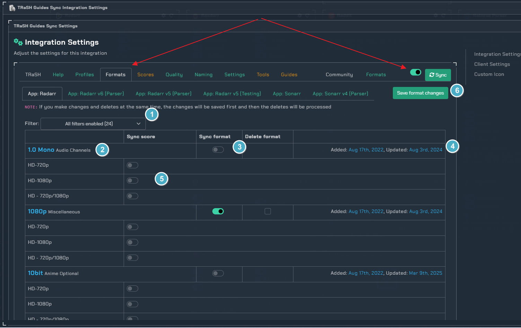Open the 10bit custom format link
This screenshot has width=521, height=328.
[35, 273]
